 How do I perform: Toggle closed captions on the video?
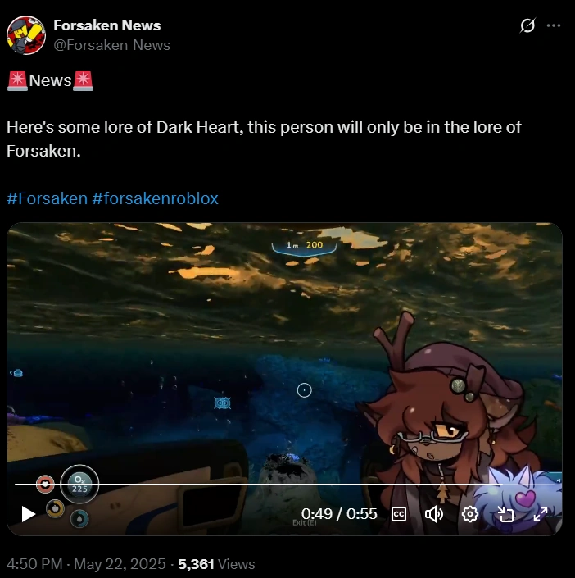point(399,514)
